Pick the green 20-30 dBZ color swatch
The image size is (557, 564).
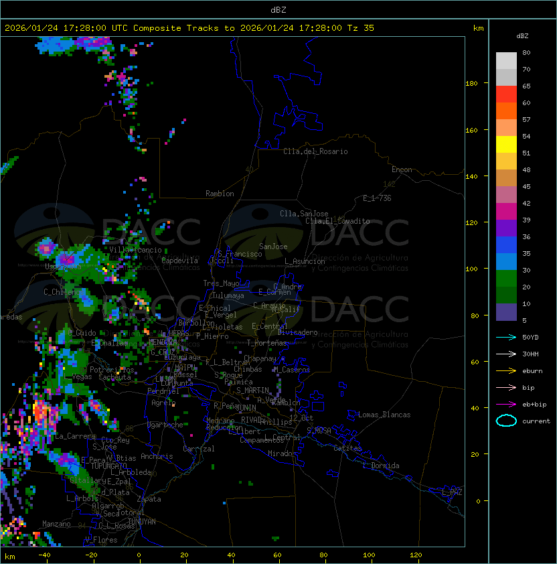506,279
